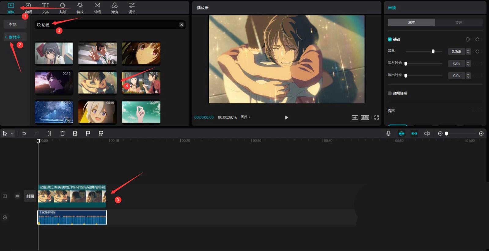Select the hand and sky thumbnail
Screen dimensions: 489x251
tap(141, 112)
